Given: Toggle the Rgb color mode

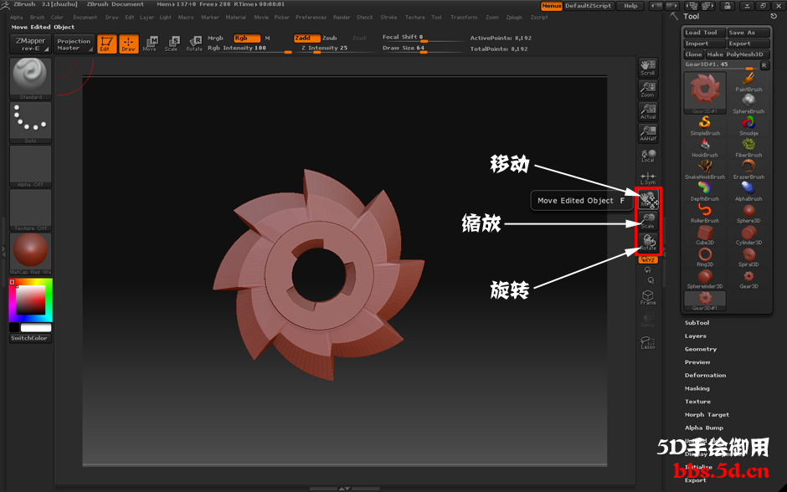Looking at the screenshot, I should (x=246, y=38).
